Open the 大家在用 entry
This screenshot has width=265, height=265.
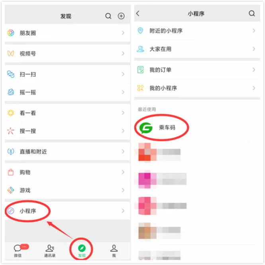coord(197,49)
